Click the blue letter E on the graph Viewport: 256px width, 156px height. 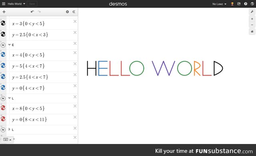click(103, 68)
